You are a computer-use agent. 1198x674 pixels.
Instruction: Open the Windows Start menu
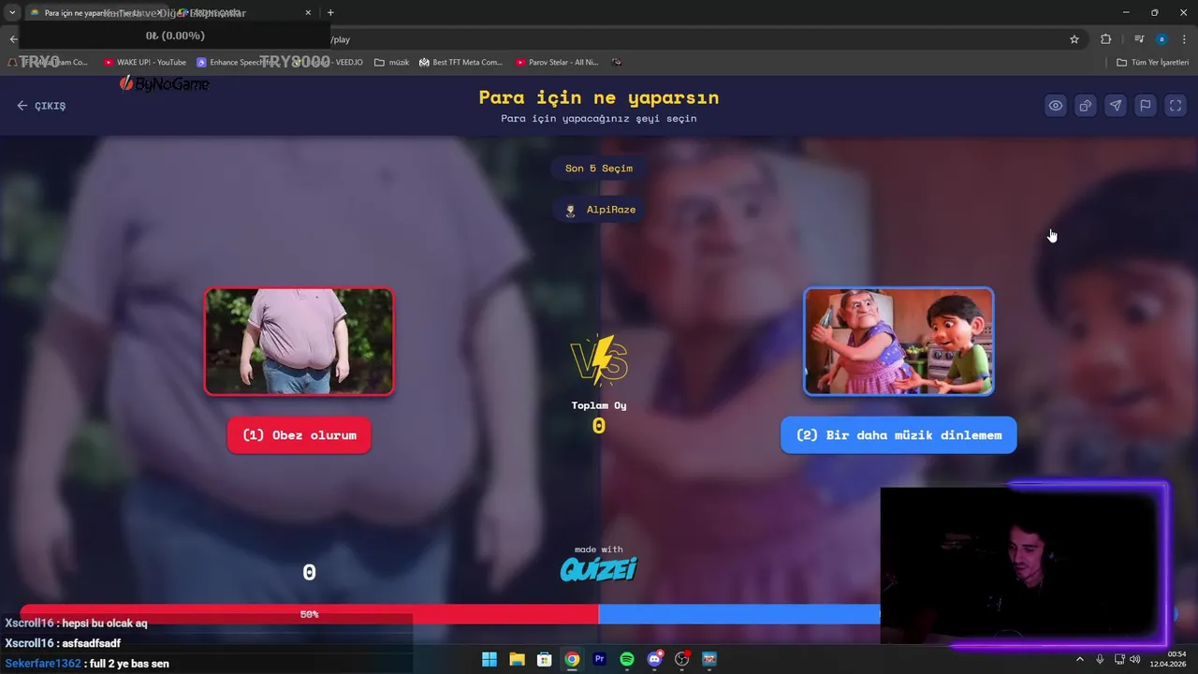(489, 659)
